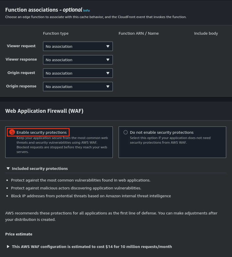Select the Do not enable security protections radio
Image resolution: width=232 pixels, height=257 pixels.
[x=126, y=132]
